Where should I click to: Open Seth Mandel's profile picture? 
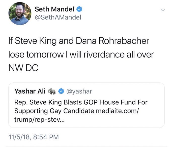tap(20, 14)
